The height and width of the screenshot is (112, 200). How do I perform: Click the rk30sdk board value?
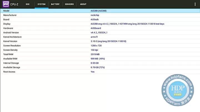[x=95, y=19]
